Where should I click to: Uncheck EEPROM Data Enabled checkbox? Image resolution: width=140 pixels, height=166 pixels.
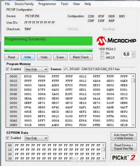pyautogui.click(x=7, y=138)
